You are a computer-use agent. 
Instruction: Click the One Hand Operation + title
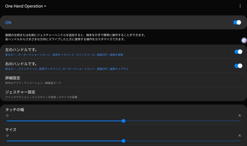26,6
